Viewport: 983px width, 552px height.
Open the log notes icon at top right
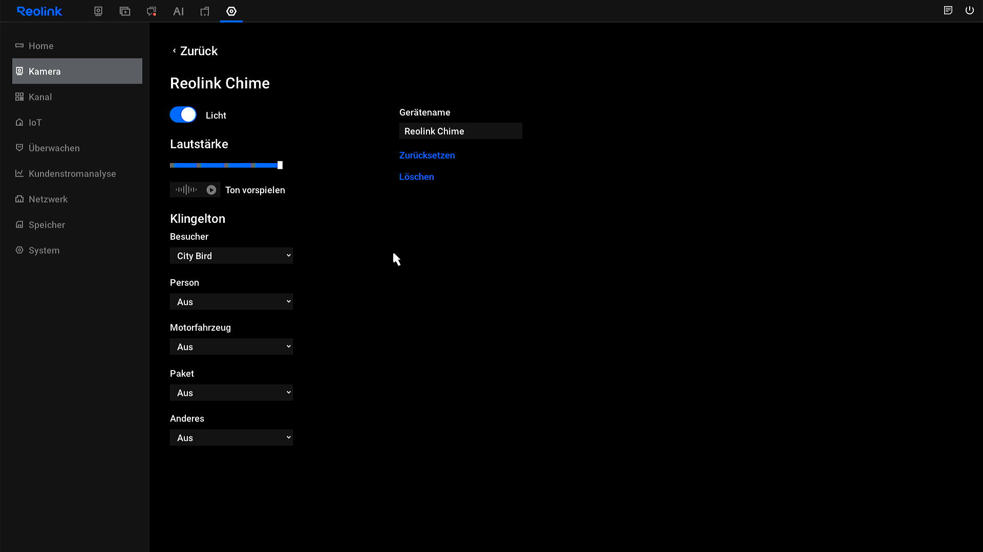point(948,10)
